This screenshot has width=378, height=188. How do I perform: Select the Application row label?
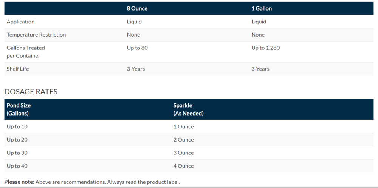20,22
